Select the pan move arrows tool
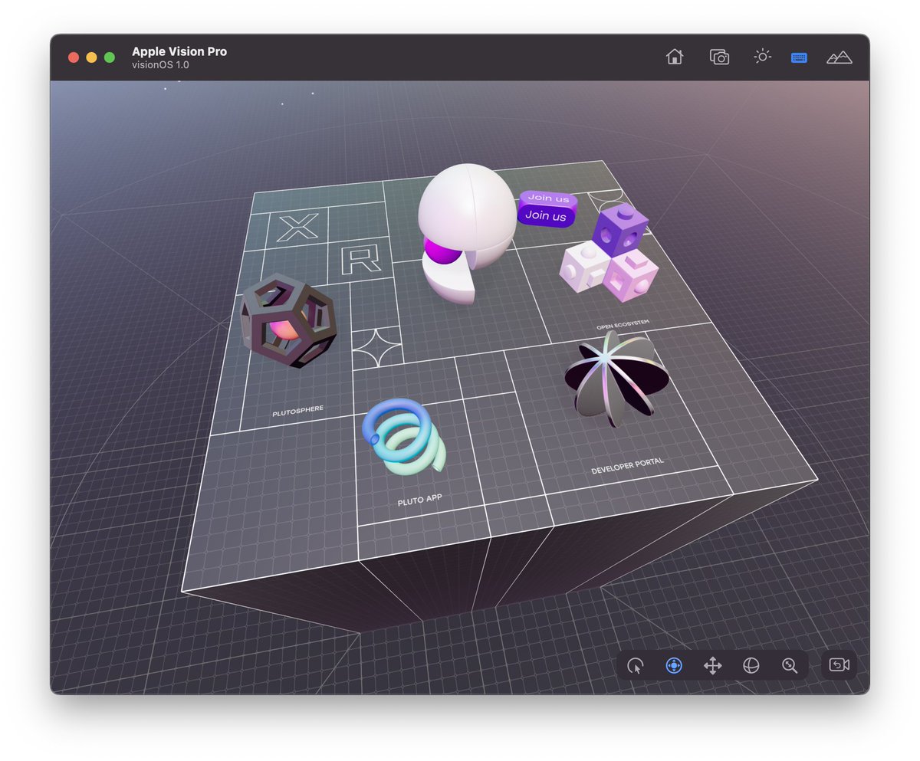This screenshot has width=920, height=761. 712,665
